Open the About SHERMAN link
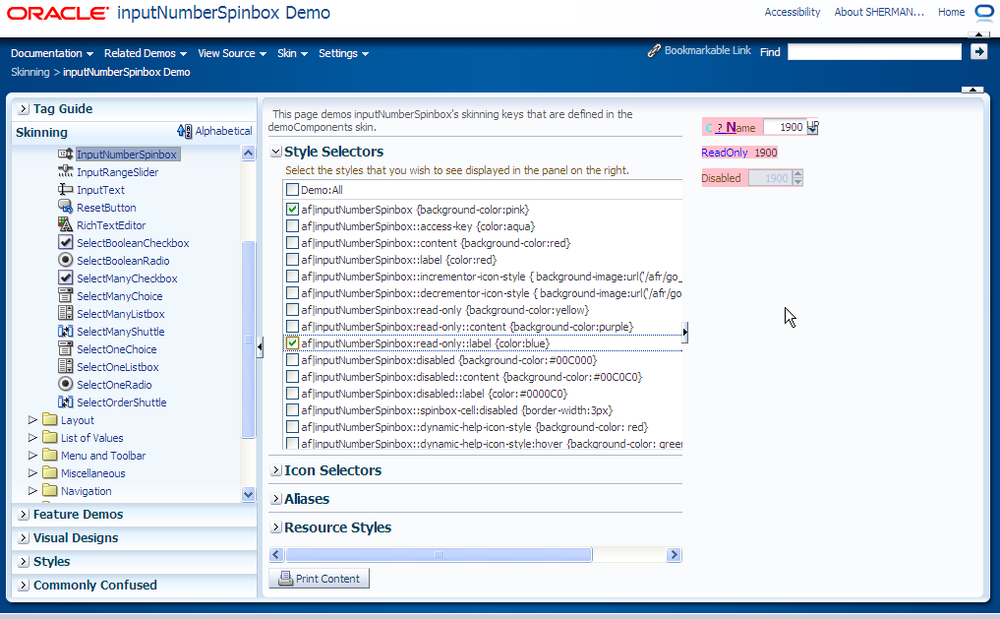This screenshot has height=619, width=1000. (x=879, y=12)
